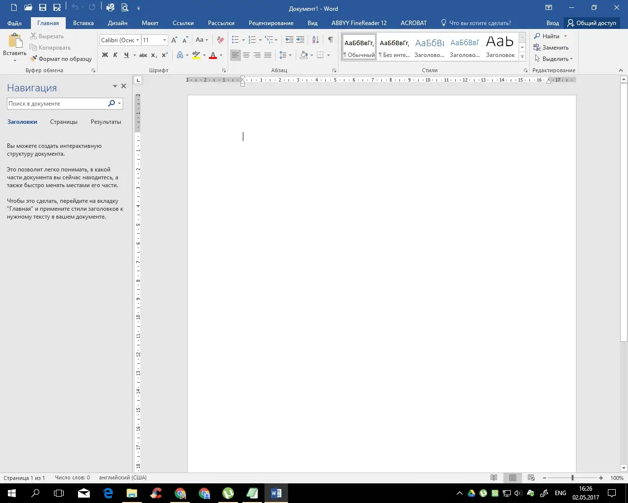This screenshot has height=503, width=628.
Task: Apply the Обычный (Normal) style thumbnail
Action: (359, 48)
